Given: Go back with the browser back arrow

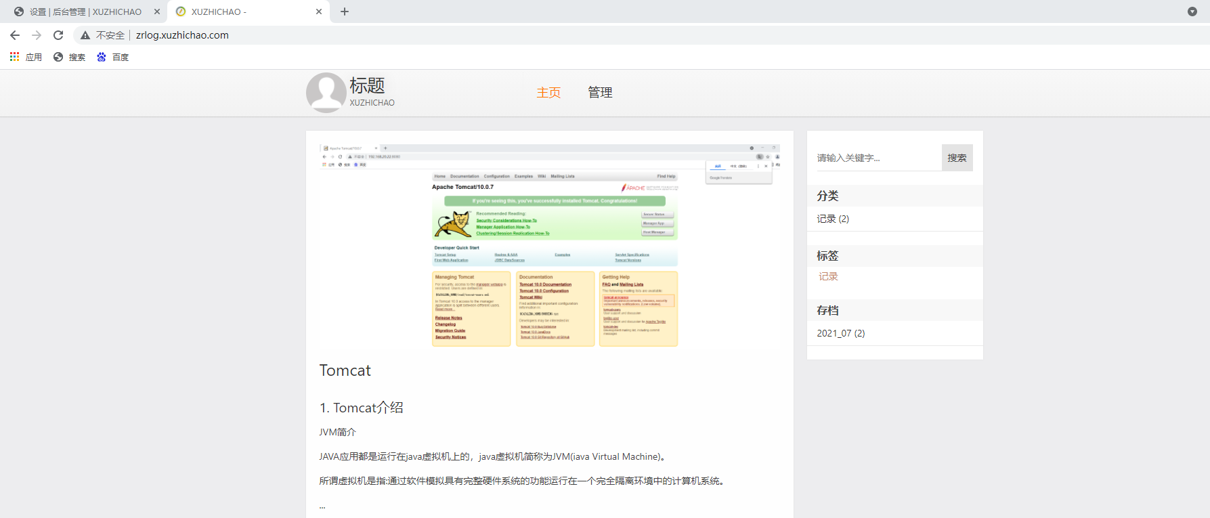Looking at the screenshot, I should [x=15, y=35].
